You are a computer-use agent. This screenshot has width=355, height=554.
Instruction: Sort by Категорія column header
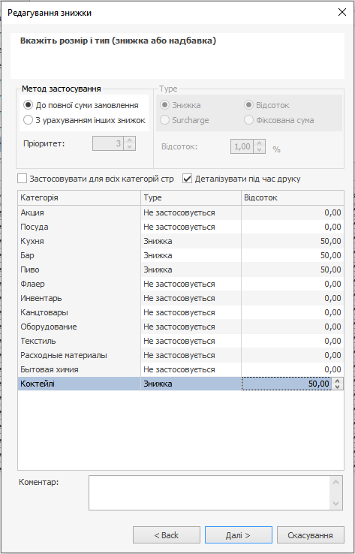pyautogui.click(x=79, y=198)
